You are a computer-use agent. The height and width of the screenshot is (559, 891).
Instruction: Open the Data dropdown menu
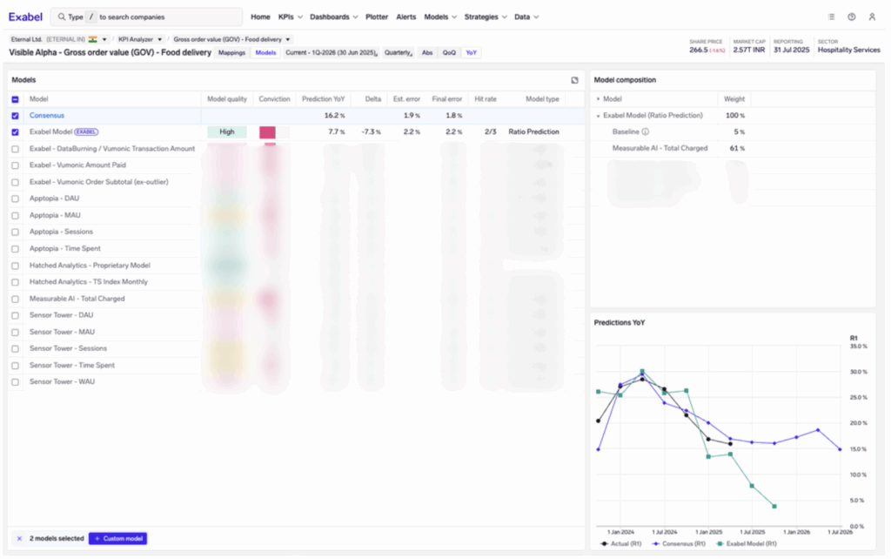pyautogui.click(x=526, y=17)
